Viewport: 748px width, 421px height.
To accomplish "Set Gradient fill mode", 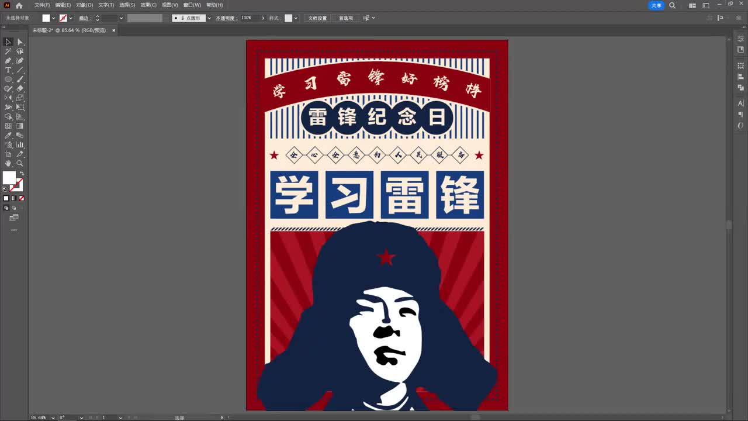I will (x=13, y=198).
